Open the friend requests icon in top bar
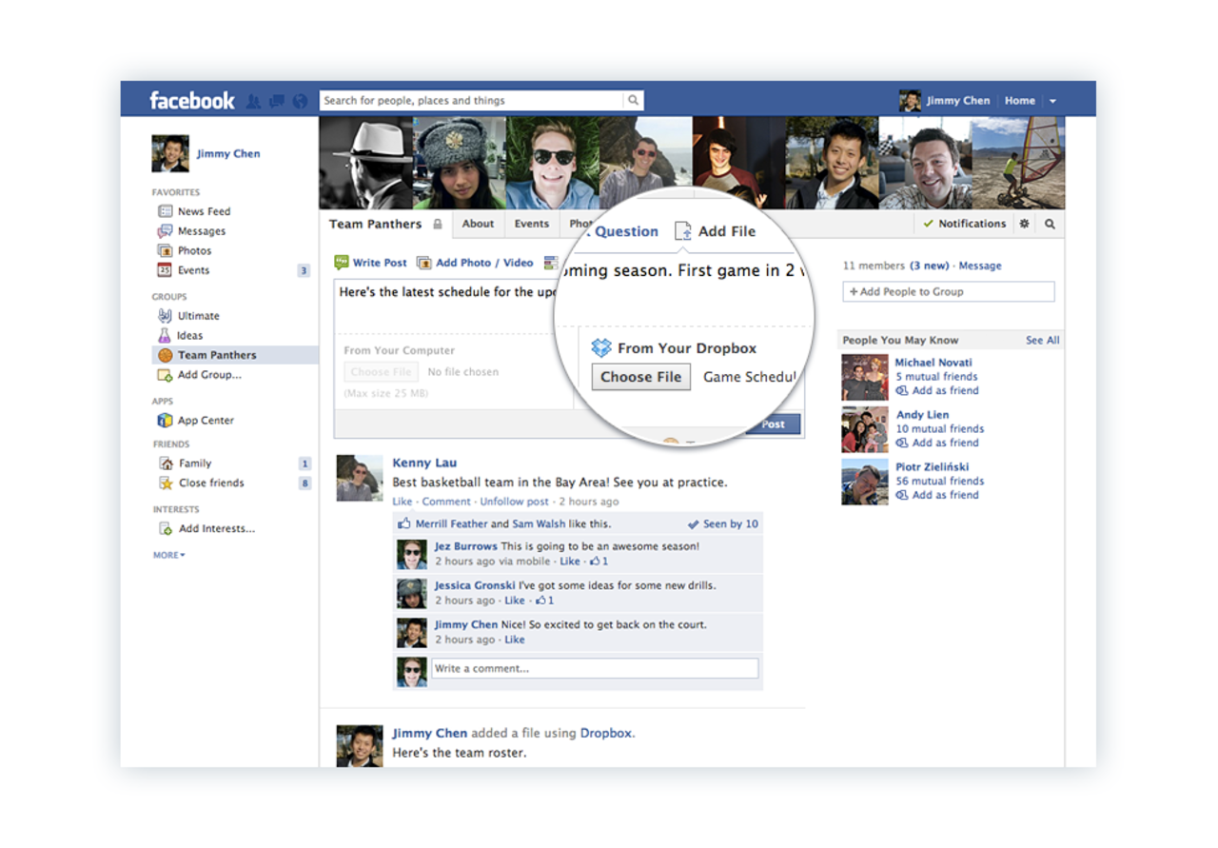Screen dimensions: 1218x848 [255, 101]
